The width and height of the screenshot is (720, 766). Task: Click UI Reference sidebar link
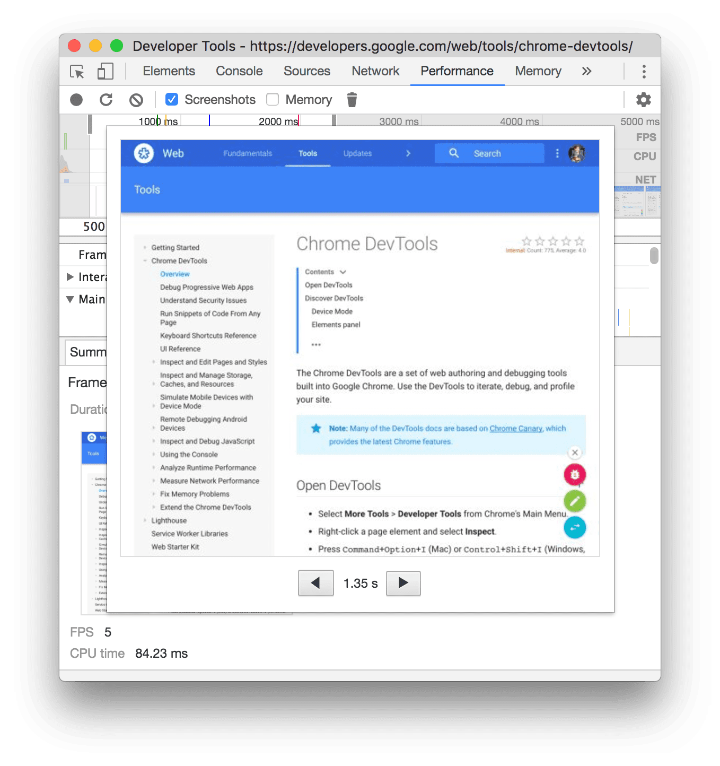point(180,349)
